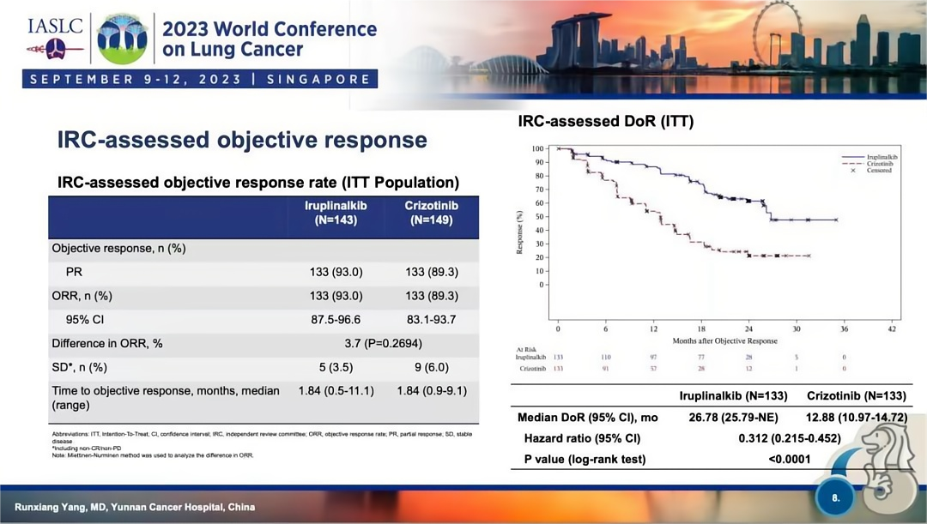The width and height of the screenshot is (927, 524).
Task: Click the "Months after Objective Response" x-axis label
Action: 724,340
